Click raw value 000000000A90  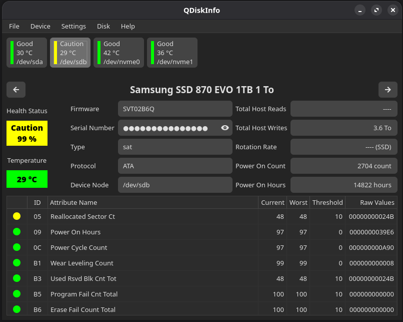371,247
